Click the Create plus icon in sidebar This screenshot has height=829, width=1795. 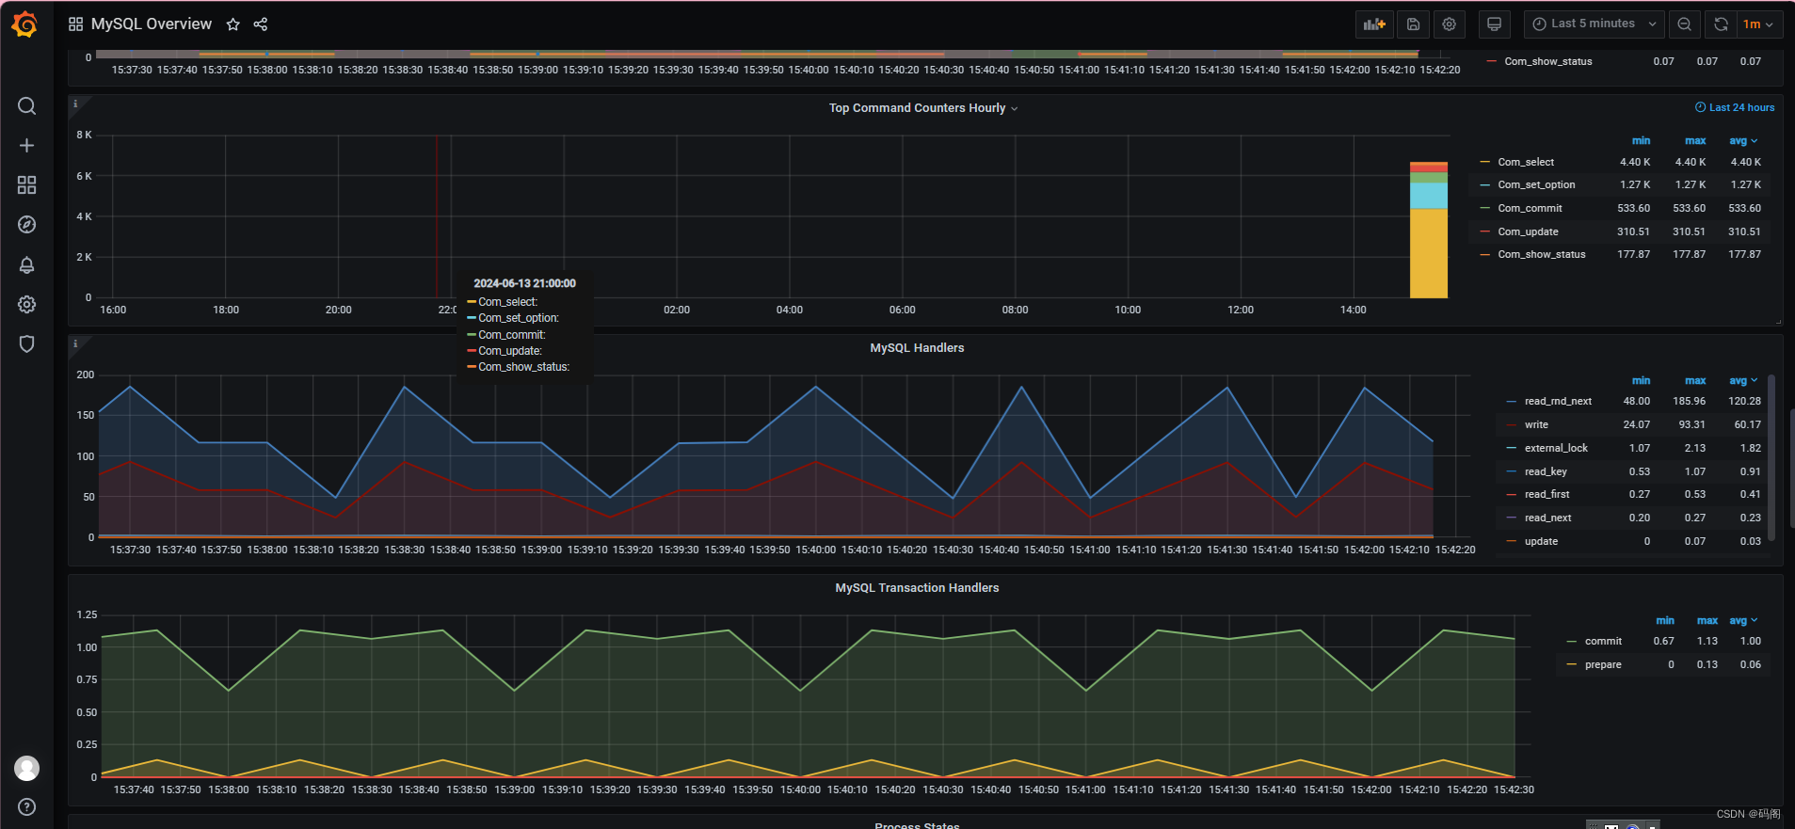(26, 146)
